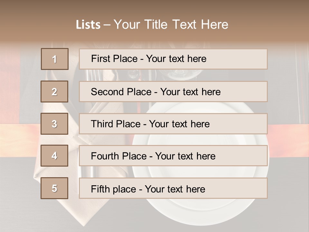Click the number 1 box
Viewport: 309px width, 232px height.
pyautogui.click(x=54, y=59)
